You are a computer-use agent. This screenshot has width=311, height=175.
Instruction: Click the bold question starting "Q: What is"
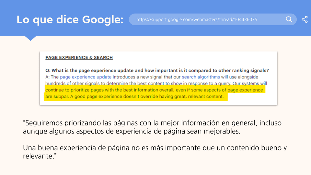(x=157, y=70)
